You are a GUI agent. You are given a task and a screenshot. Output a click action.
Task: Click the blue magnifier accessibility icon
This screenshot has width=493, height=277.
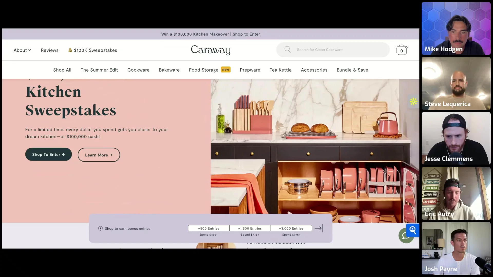pos(413,230)
